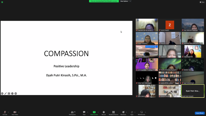
Task: Expand arrow next to Apps
Action: (x=135, y=112)
